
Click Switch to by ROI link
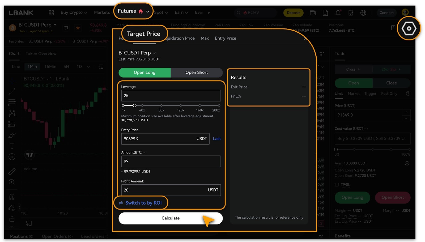tap(140, 203)
